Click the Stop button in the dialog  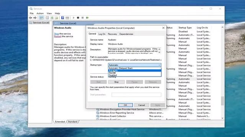(x=116, y=82)
